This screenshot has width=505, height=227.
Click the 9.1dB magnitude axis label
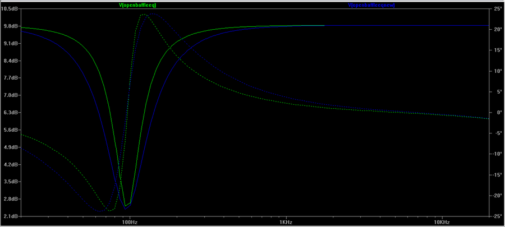(x=12, y=44)
